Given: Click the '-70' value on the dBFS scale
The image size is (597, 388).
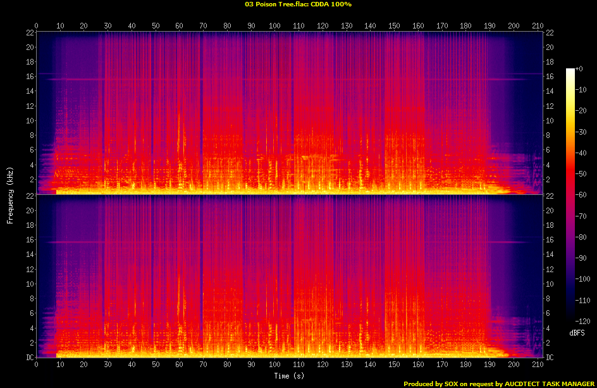Looking at the screenshot, I should point(581,216).
